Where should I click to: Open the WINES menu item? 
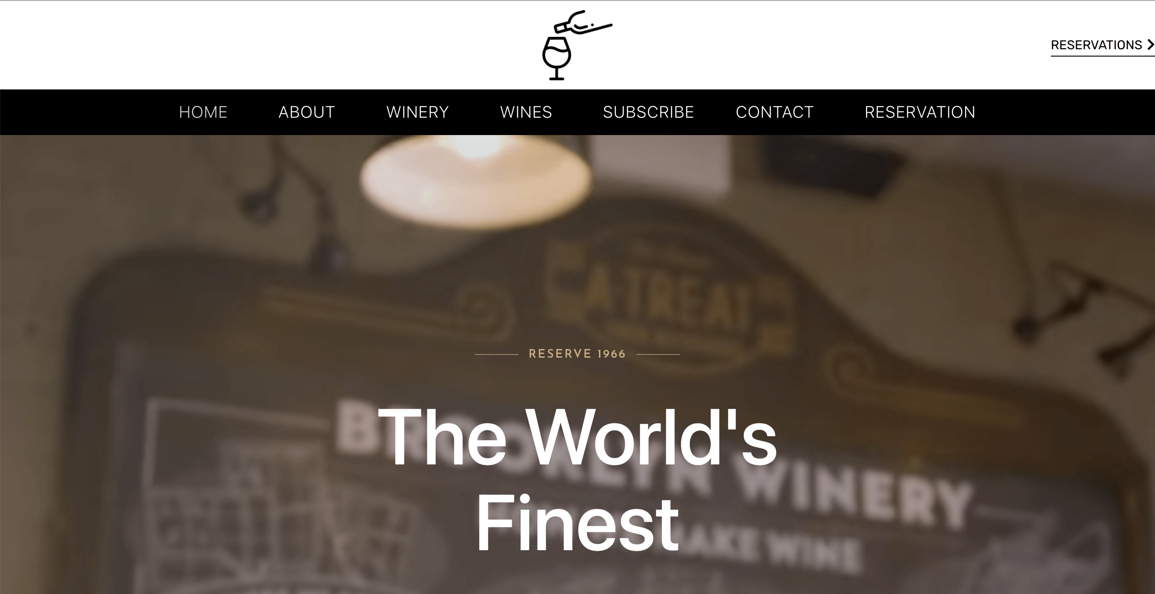click(526, 112)
